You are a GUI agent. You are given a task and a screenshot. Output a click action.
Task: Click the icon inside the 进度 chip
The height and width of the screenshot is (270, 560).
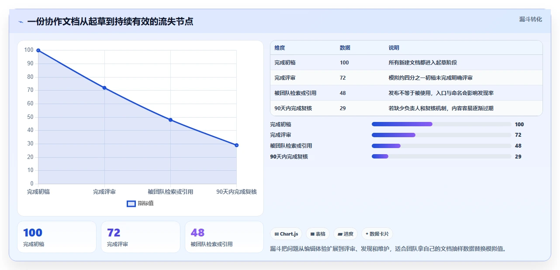[340, 234]
